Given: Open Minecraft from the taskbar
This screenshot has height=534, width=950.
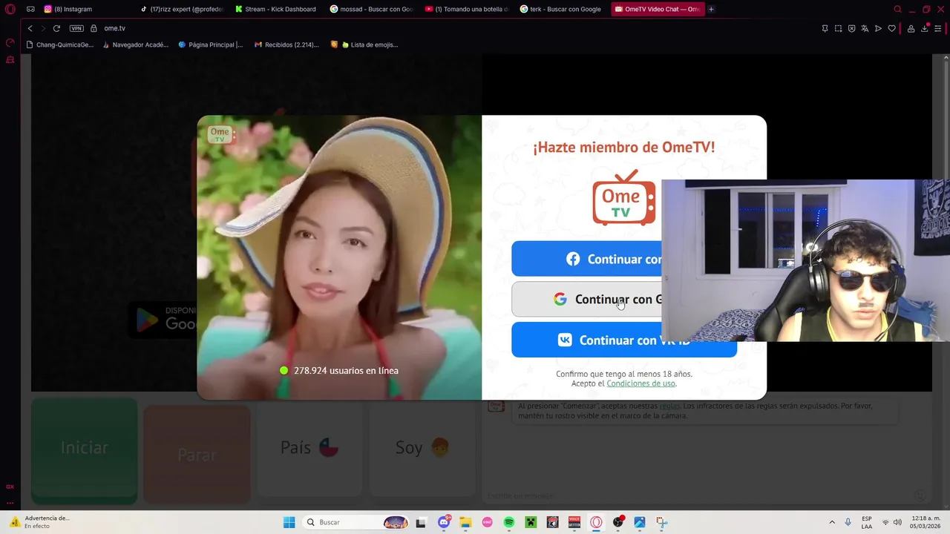Looking at the screenshot, I should [x=531, y=522].
